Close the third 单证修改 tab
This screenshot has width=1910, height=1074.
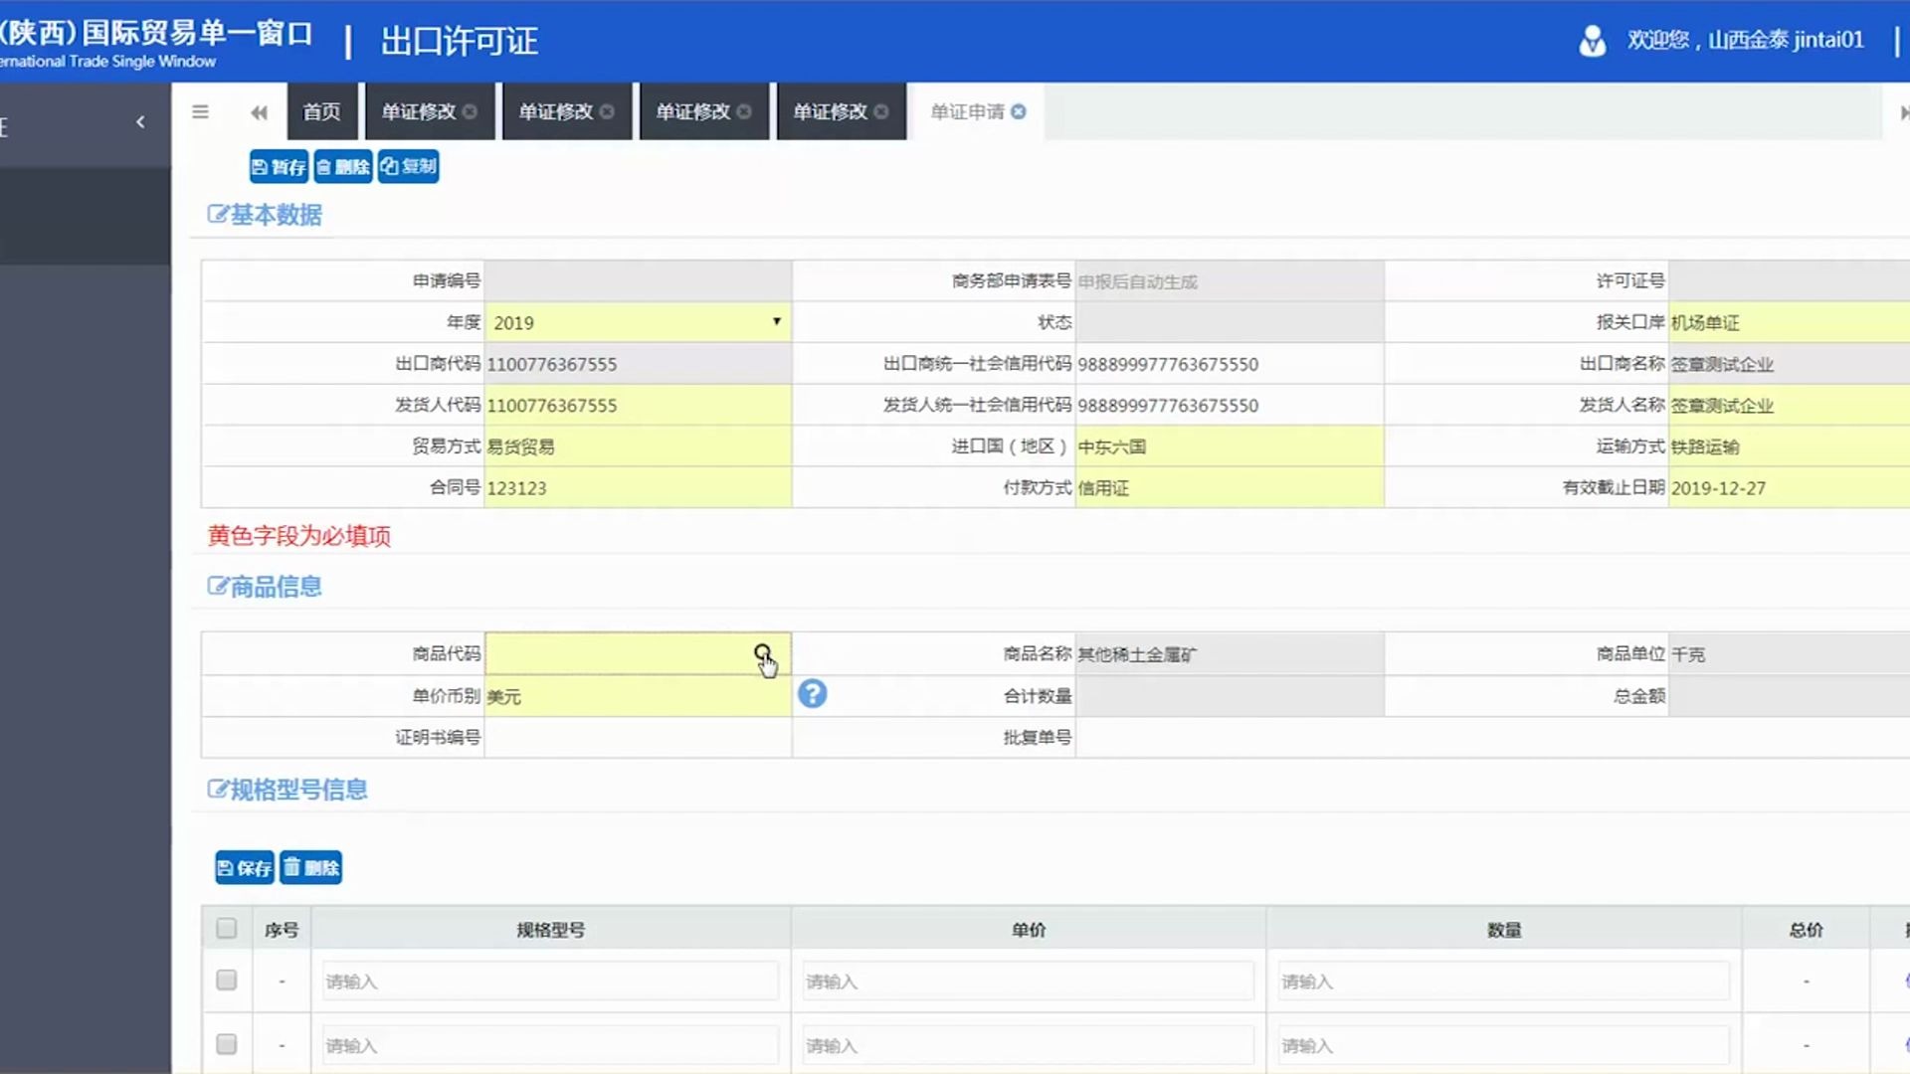pyautogui.click(x=744, y=111)
